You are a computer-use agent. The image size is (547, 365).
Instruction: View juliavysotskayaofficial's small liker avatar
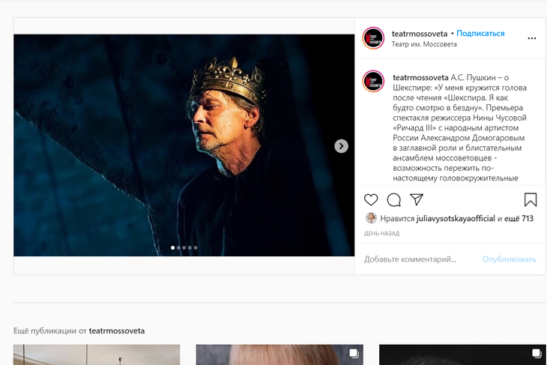coord(371,218)
